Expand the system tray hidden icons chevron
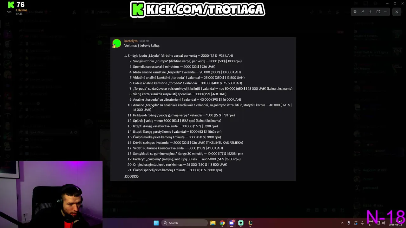Viewport: 406px width, 228px height. coord(342,223)
